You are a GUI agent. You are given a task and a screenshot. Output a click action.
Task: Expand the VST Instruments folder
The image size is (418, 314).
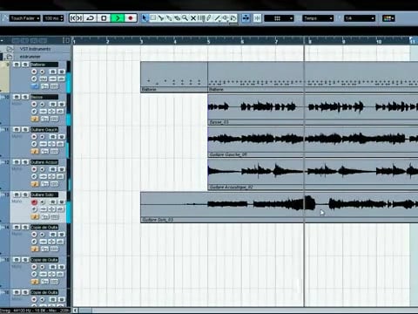10,49
